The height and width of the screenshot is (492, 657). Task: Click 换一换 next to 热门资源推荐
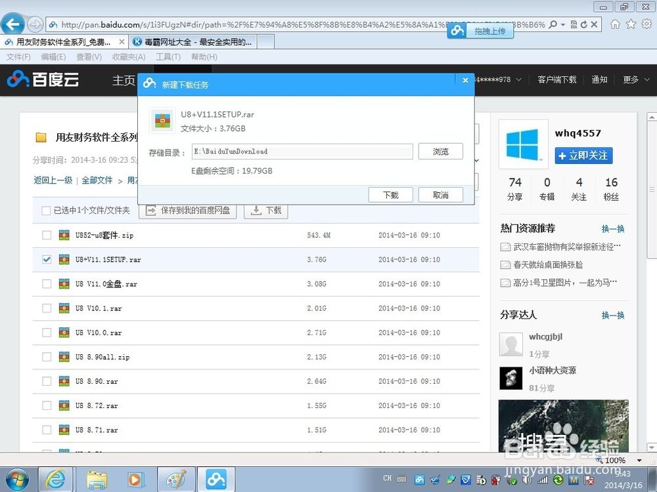[x=613, y=228]
